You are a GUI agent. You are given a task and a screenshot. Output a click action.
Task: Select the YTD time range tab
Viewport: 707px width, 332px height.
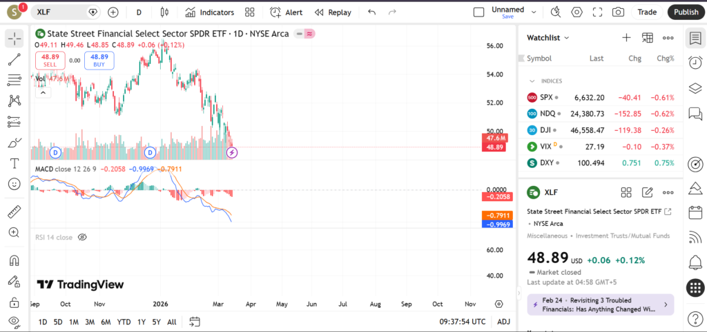(x=124, y=322)
